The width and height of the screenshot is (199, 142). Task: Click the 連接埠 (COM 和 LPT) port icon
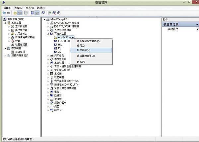tap(51, 85)
